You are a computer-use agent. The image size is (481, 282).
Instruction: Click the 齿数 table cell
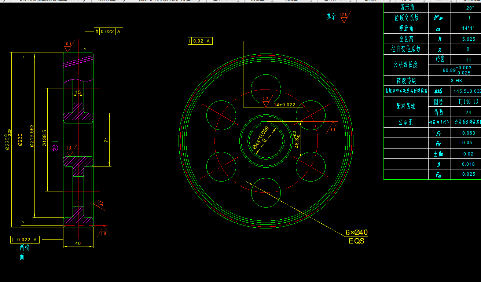tap(440, 112)
